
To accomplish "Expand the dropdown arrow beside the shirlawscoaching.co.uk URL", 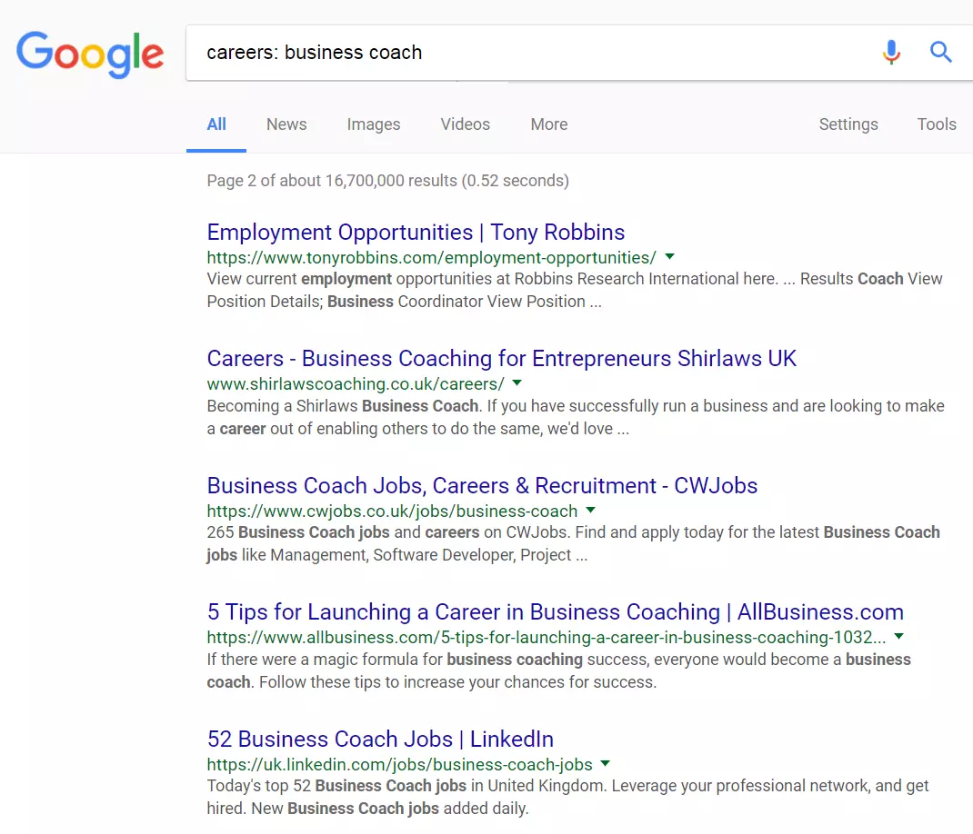I will point(517,382).
